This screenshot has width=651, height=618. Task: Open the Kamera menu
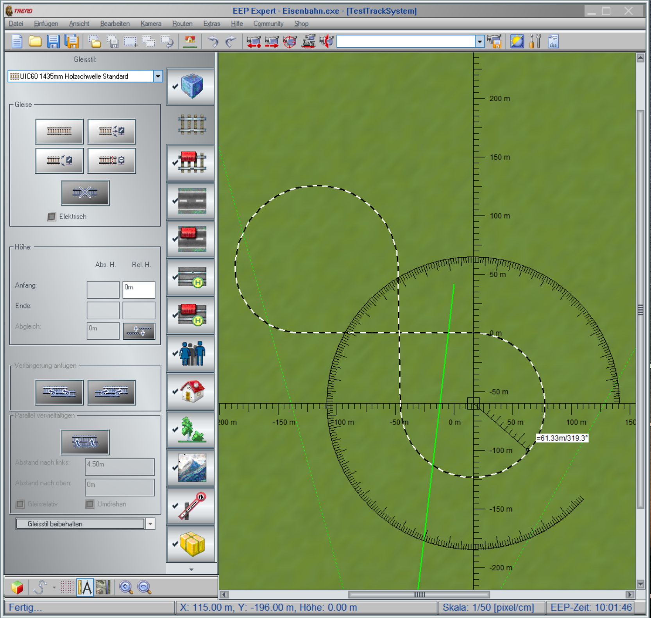tap(151, 24)
